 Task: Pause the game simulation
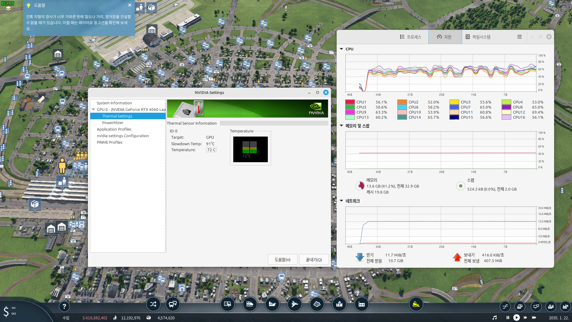tap(508, 318)
